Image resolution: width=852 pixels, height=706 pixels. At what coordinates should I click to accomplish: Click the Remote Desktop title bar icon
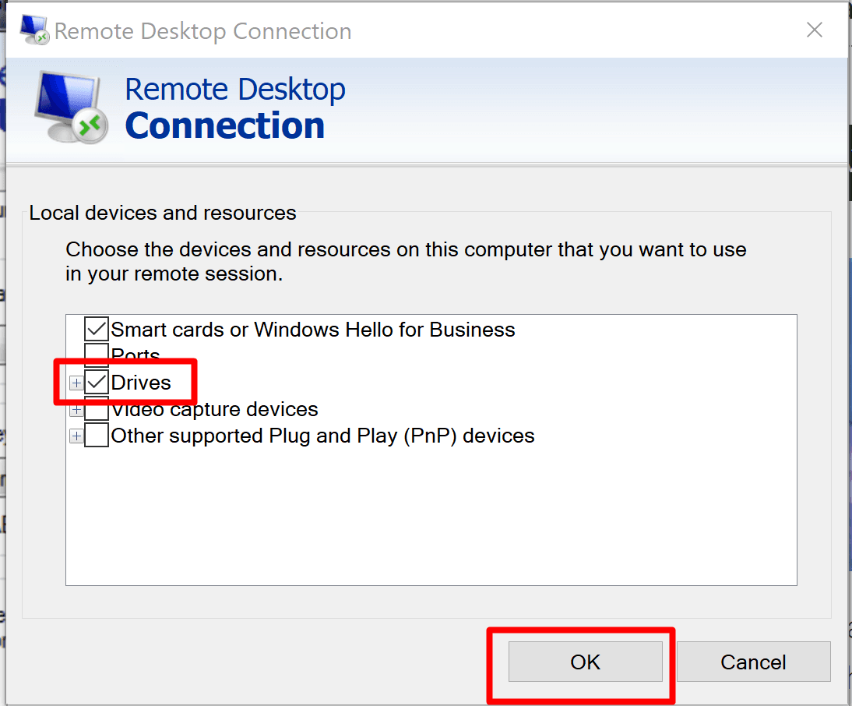coord(34,30)
